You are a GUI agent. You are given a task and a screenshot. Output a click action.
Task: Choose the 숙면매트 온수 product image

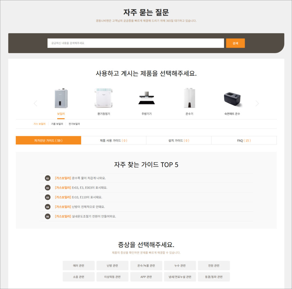[x=232, y=99]
